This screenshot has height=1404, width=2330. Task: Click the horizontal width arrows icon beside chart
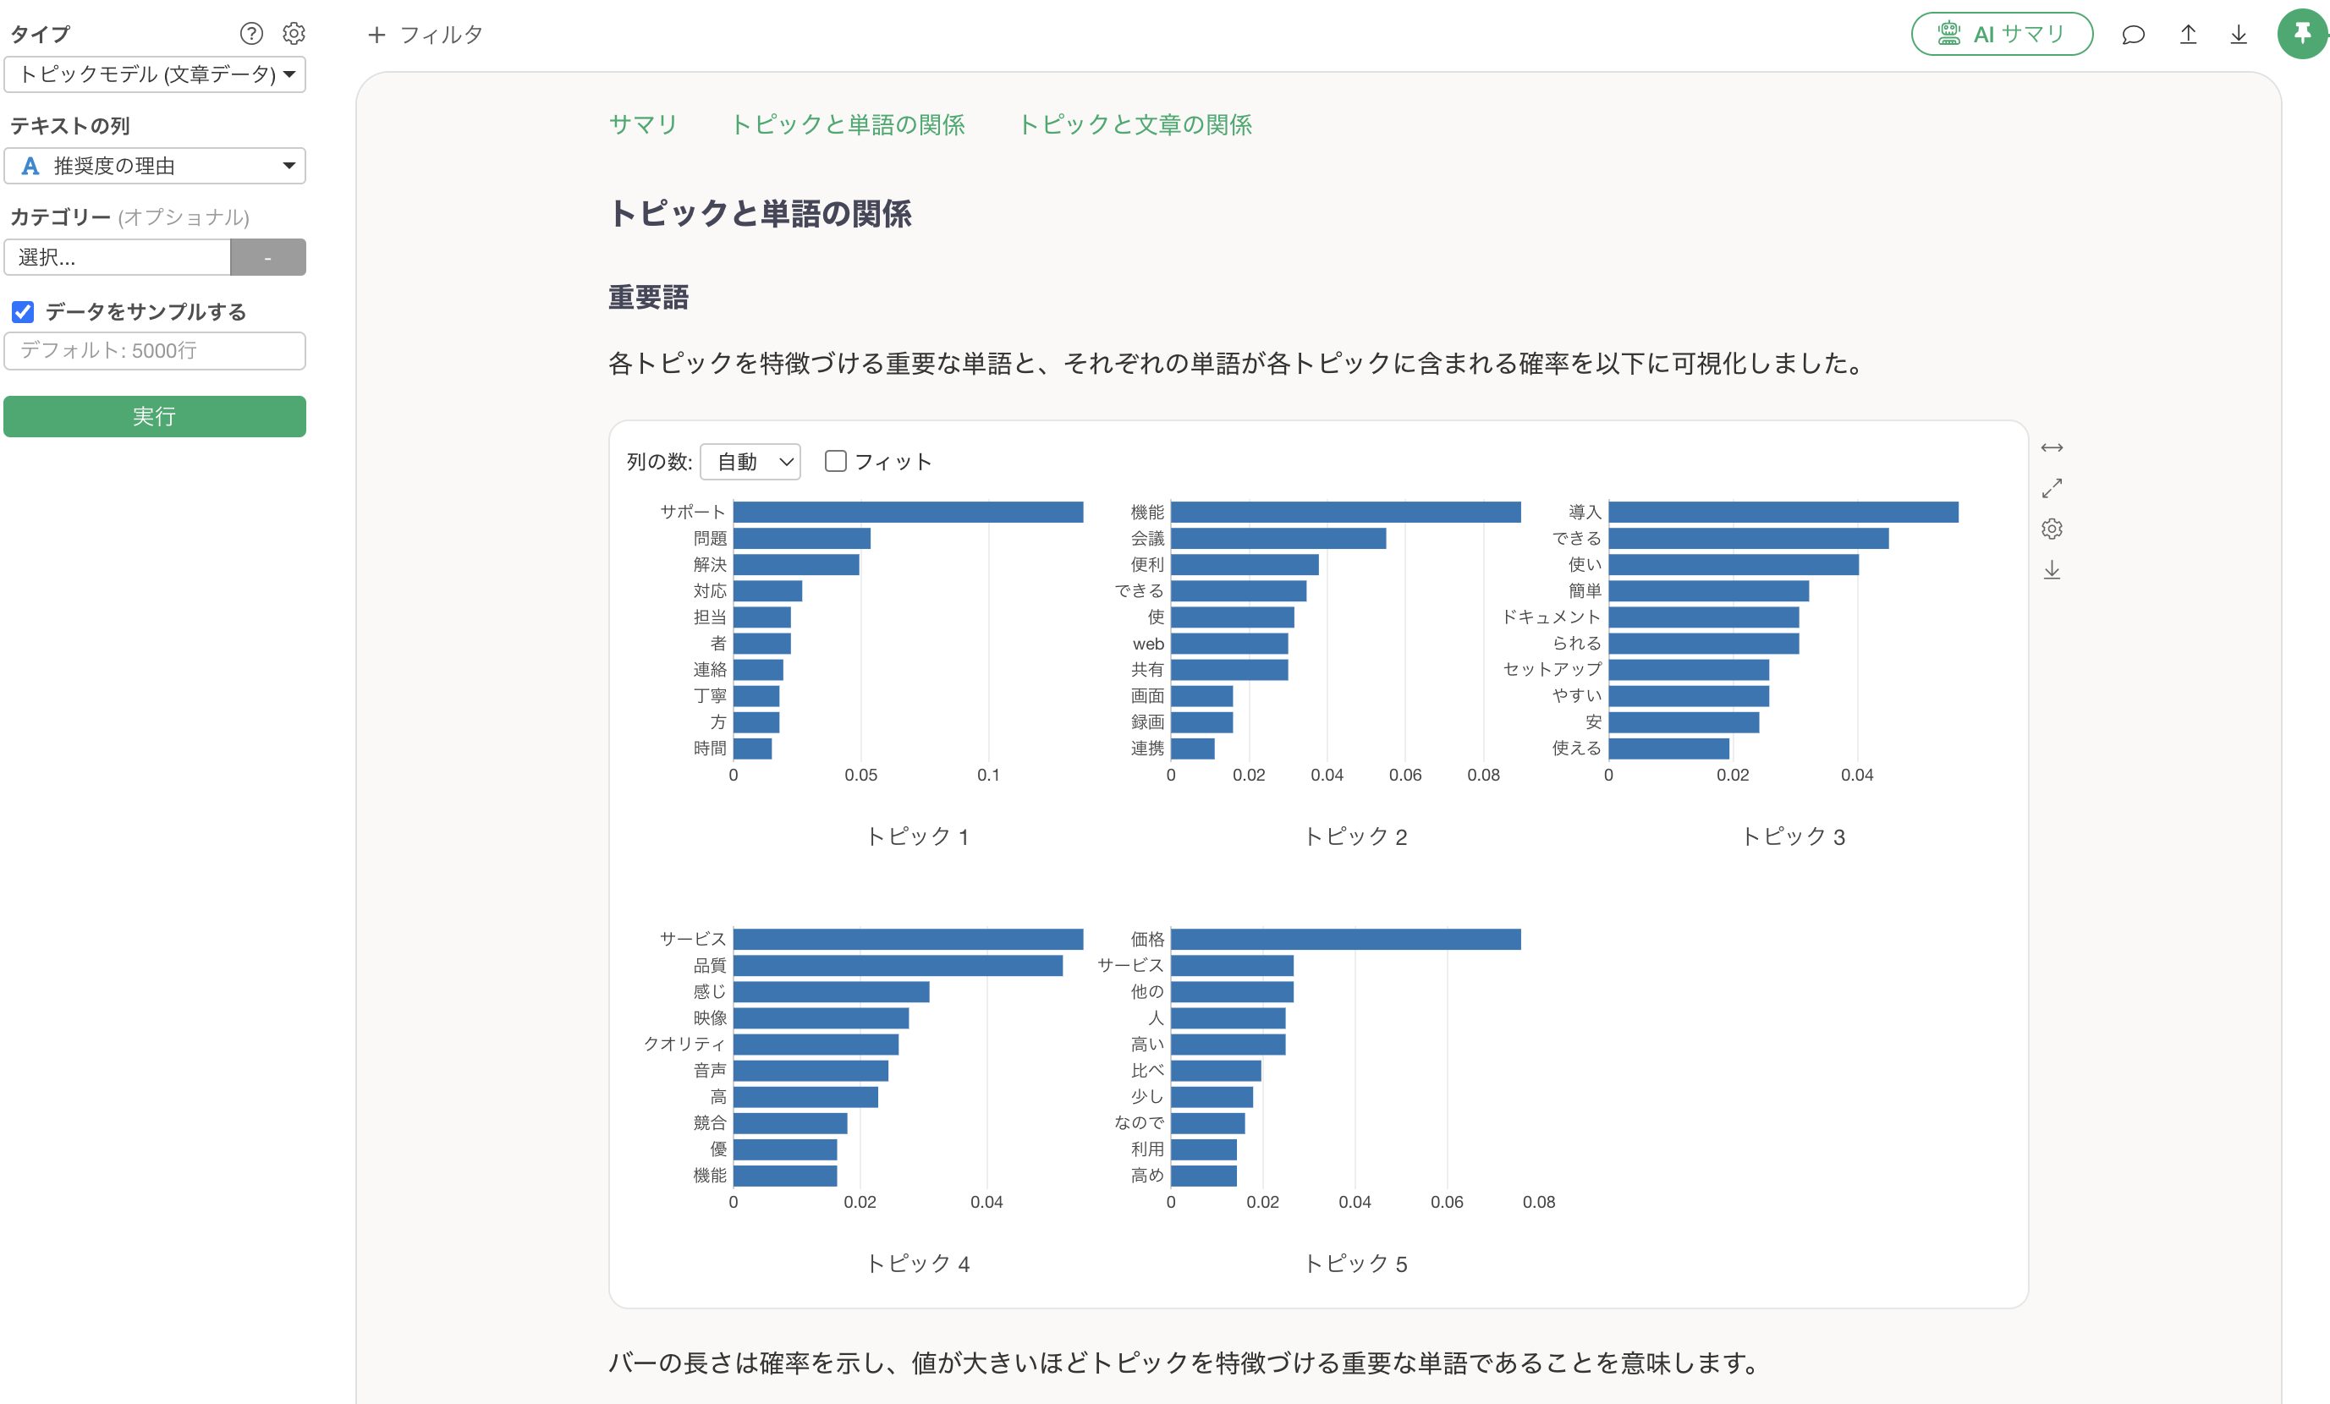point(2051,447)
